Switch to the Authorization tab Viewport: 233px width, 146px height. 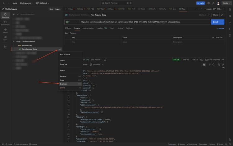(x=89, y=28)
